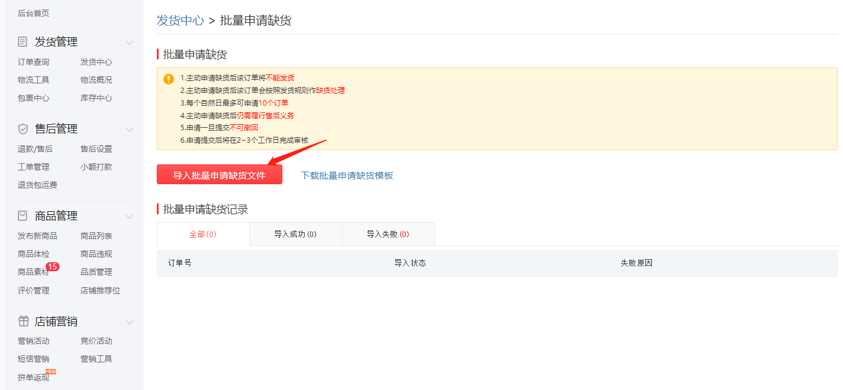This screenshot has width=843, height=390.
Task: Click the 15 badge on 商品素材
Action: pyautogui.click(x=53, y=267)
